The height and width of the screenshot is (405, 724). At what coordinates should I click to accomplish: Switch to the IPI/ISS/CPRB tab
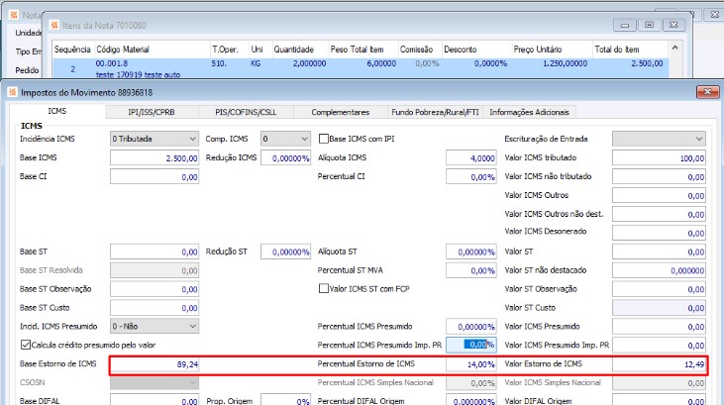click(x=152, y=112)
